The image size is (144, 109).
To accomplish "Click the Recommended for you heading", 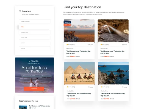I will [28, 101].
